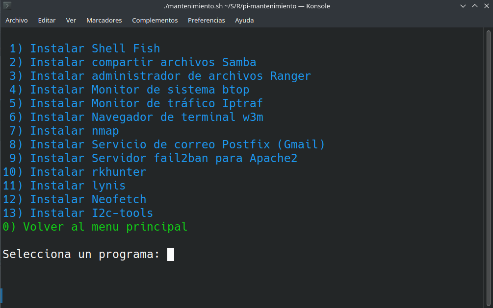Screen dimensions: 493x308
Task: Click the 'Instalar lynis' line
Action: click(64, 186)
